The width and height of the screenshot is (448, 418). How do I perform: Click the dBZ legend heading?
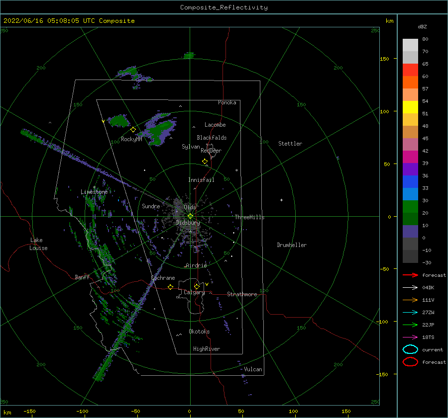pos(422,26)
